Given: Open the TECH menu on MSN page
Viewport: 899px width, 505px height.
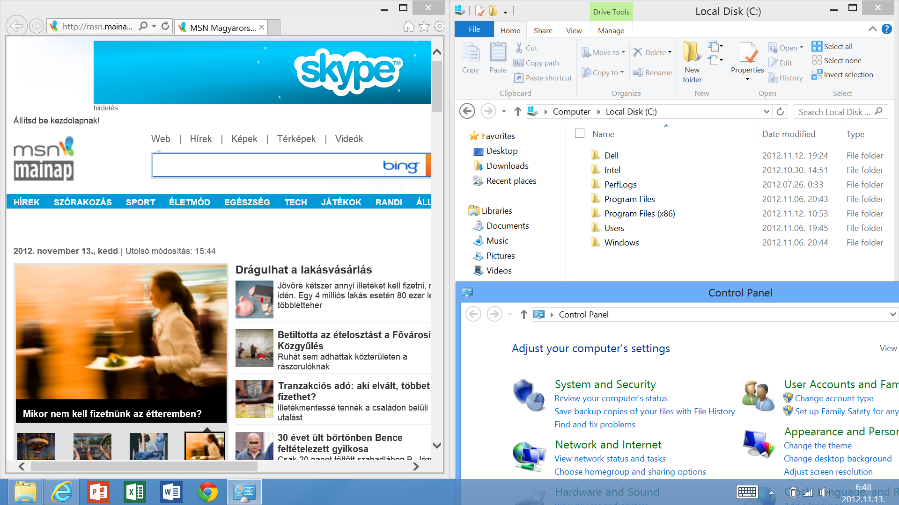Looking at the screenshot, I should tap(295, 202).
